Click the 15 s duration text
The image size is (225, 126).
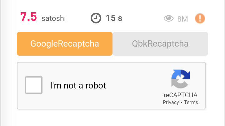[114, 18]
